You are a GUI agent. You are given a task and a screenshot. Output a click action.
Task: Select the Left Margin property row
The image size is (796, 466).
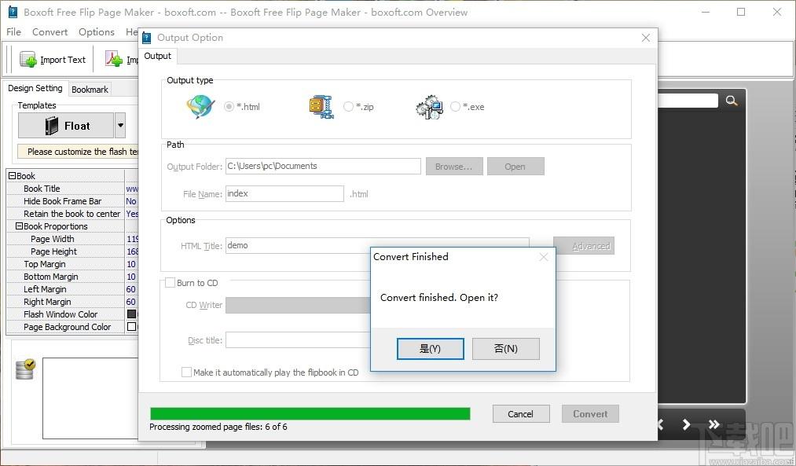(72, 289)
